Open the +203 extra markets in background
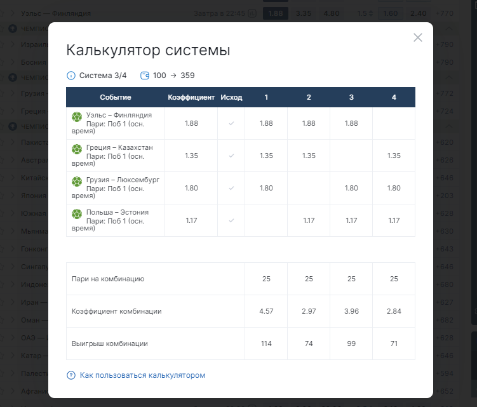The image size is (477, 407). pyautogui.click(x=445, y=196)
